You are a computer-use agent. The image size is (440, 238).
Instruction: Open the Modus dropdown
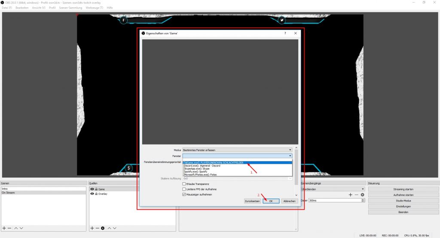pyautogui.click(x=237, y=150)
